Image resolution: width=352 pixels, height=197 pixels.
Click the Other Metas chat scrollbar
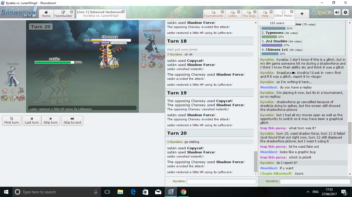350,133
